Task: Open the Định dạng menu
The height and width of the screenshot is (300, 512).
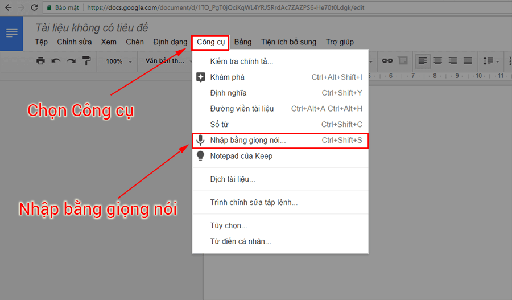Action: pyautogui.click(x=170, y=42)
